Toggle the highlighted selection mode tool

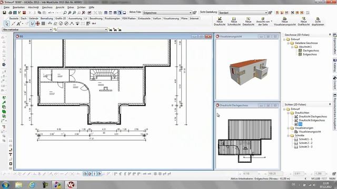32,23
